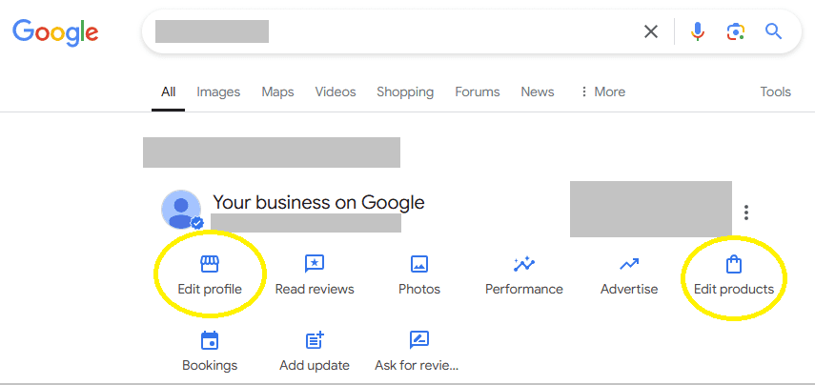Click the Ask for reviews icon
Image resolution: width=815 pixels, height=385 pixels.
click(x=418, y=340)
